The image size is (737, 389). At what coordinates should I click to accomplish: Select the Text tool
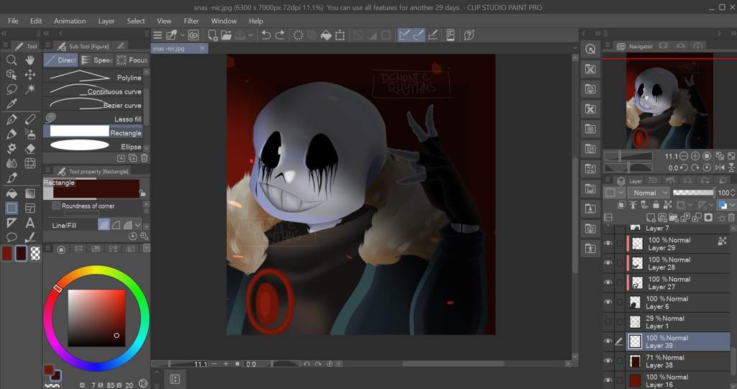tap(30, 223)
